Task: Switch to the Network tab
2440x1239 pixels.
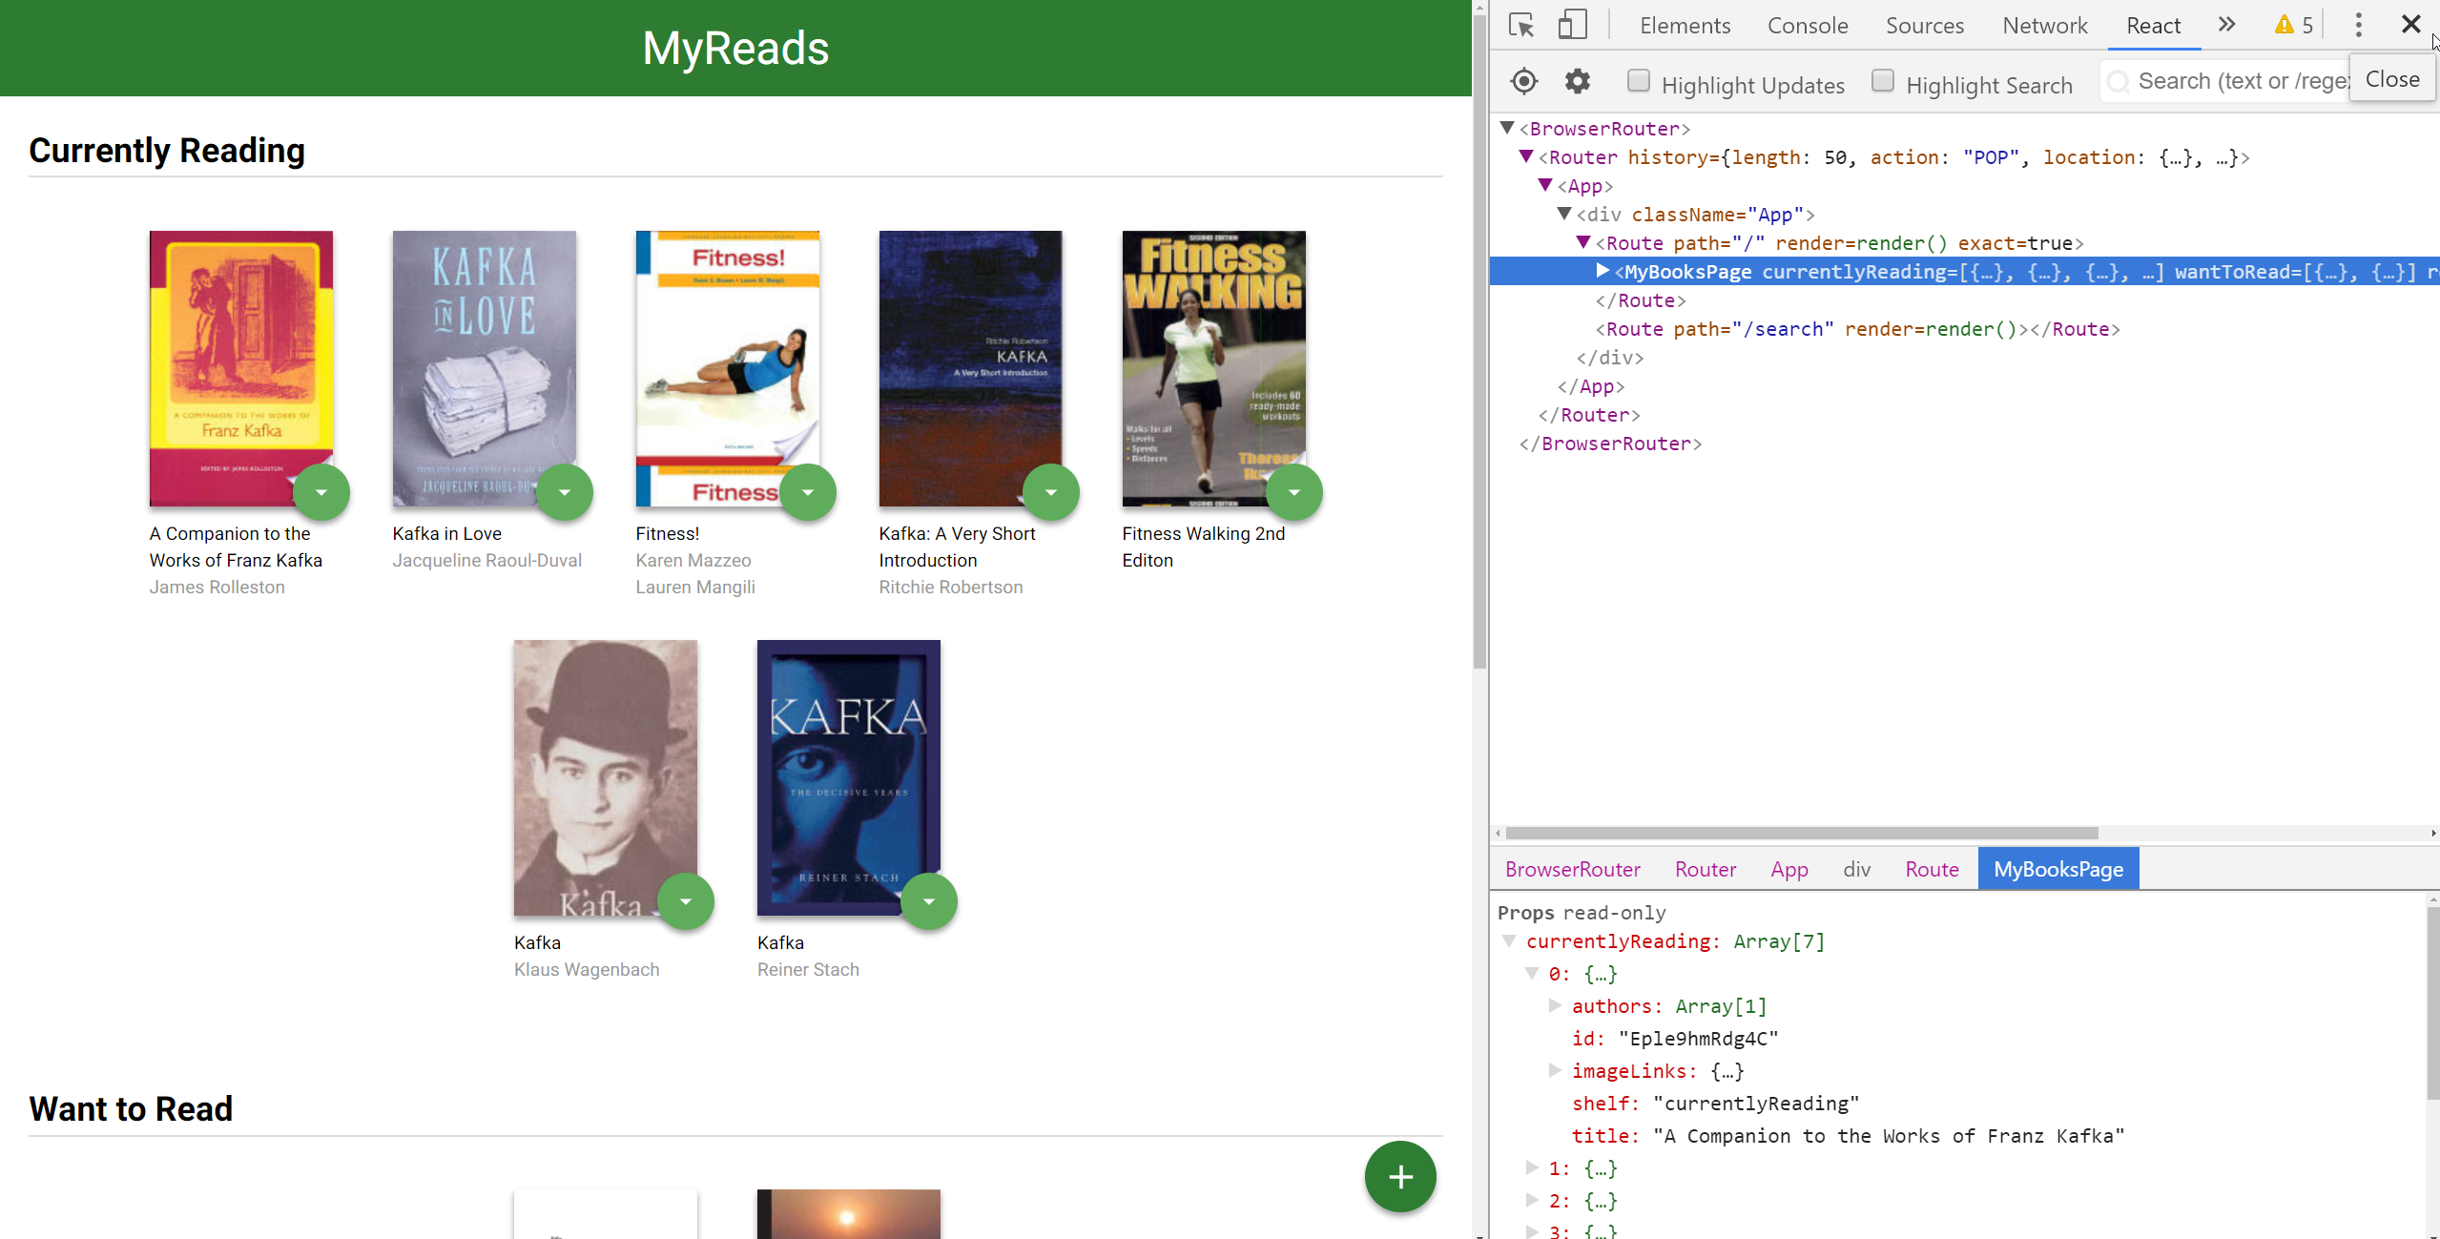Action: tap(2045, 26)
